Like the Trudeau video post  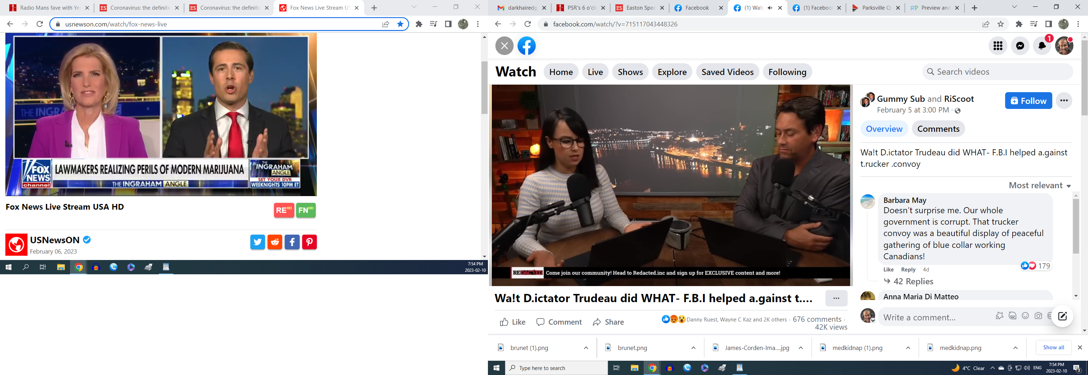512,322
